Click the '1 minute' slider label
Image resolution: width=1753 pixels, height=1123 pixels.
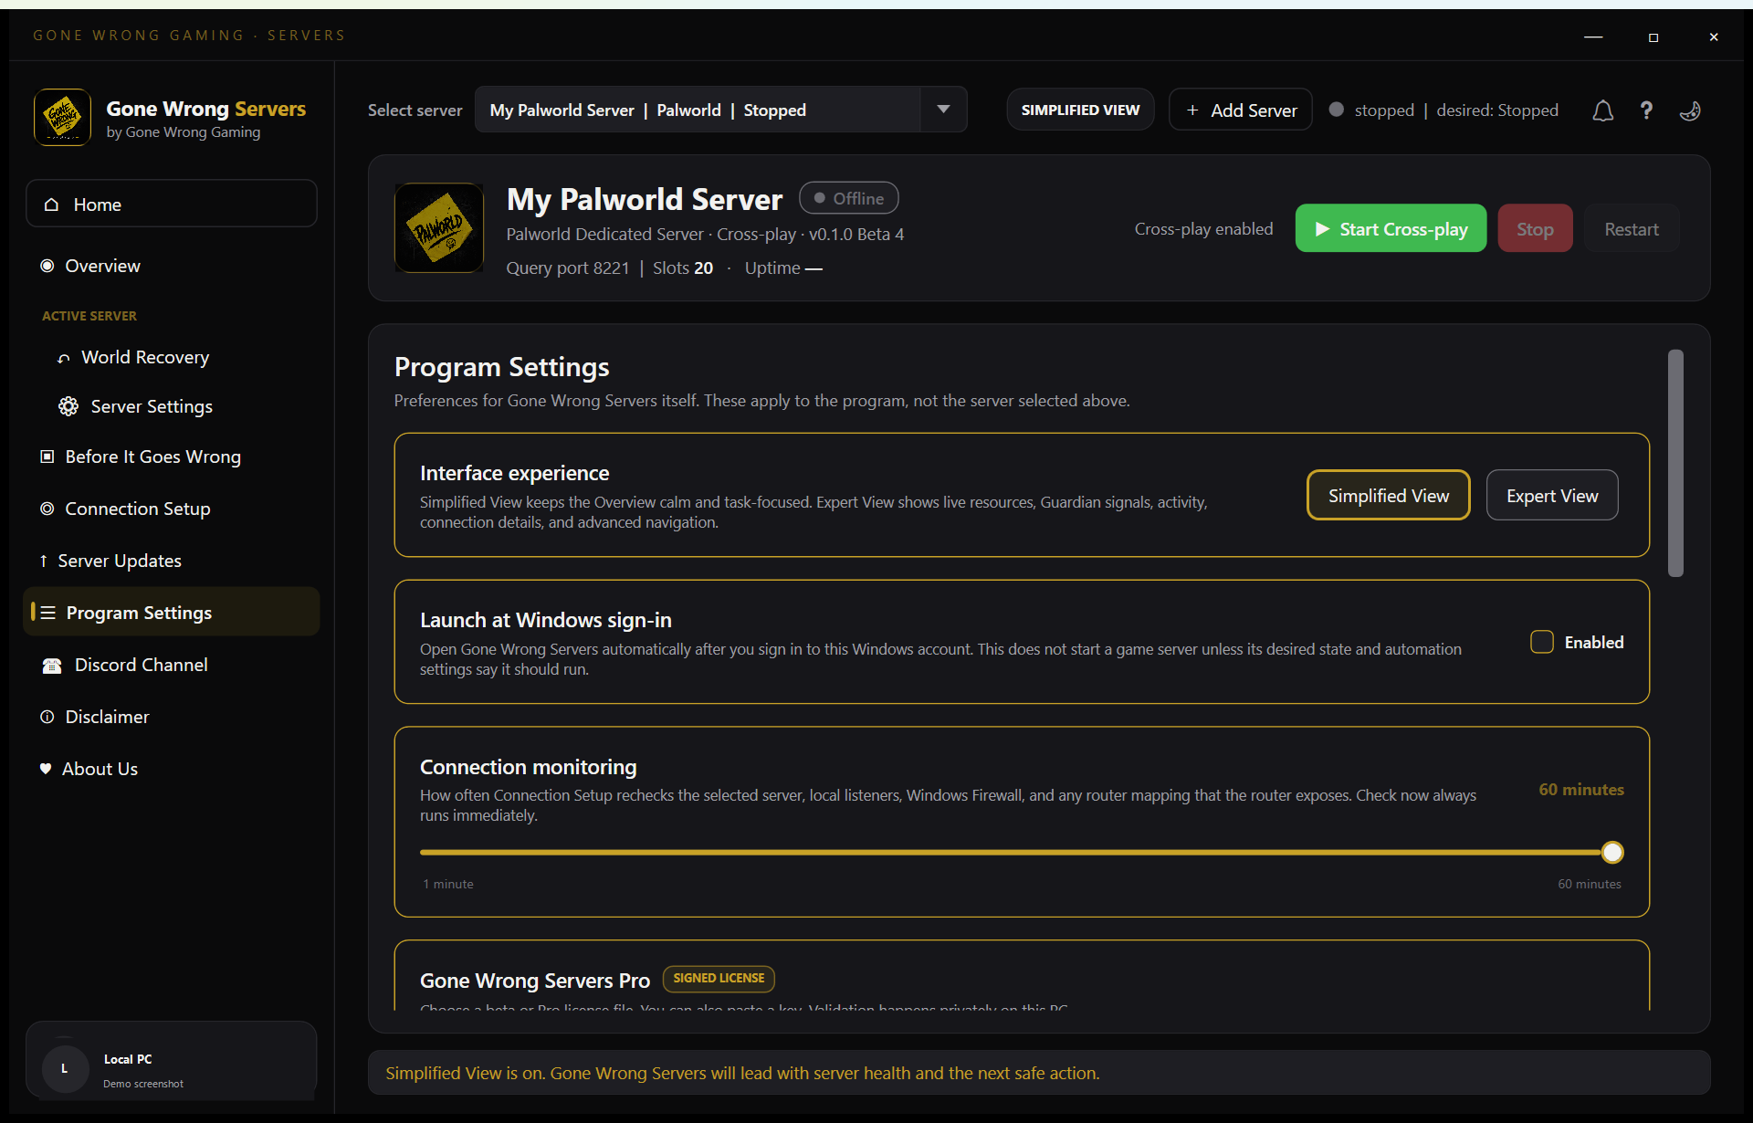[x=448, y=884]
